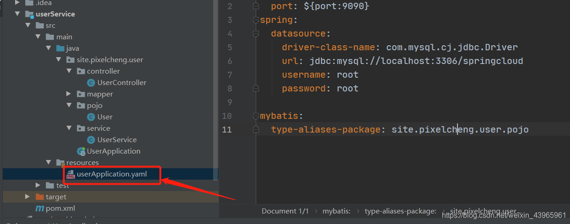Viewport: 570px width, 224px height.
Task: Toggle fold end marker at line 8
Action: coord(256,88)
